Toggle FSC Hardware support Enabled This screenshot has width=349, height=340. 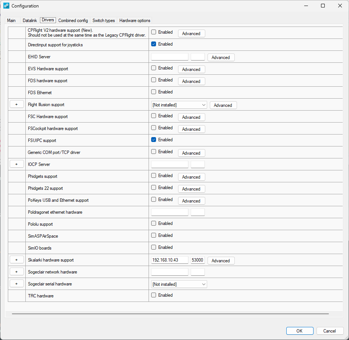[x=153, y=116]
